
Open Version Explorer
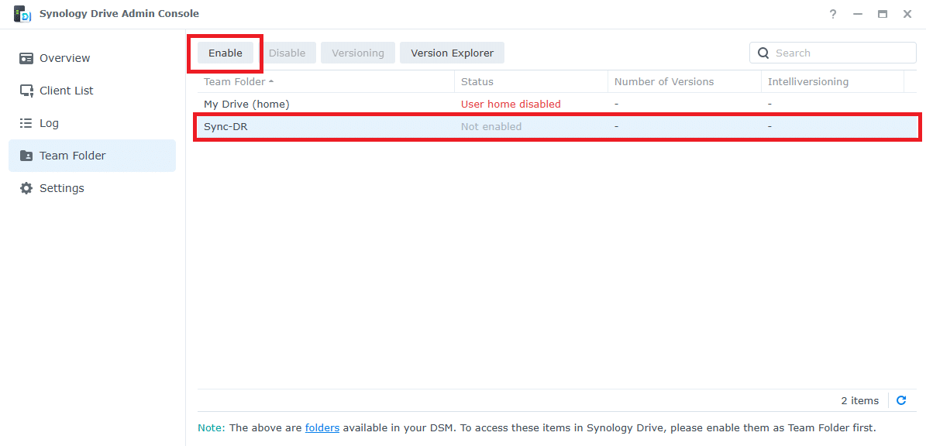(x=452, y=53)
